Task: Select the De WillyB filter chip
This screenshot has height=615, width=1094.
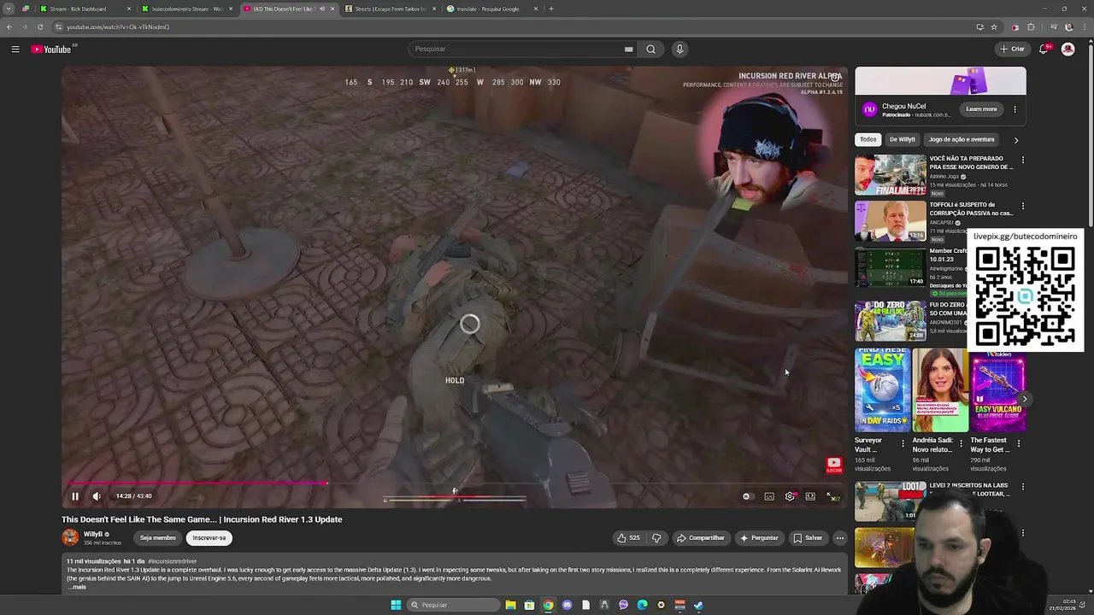Action: click(902, 139)
